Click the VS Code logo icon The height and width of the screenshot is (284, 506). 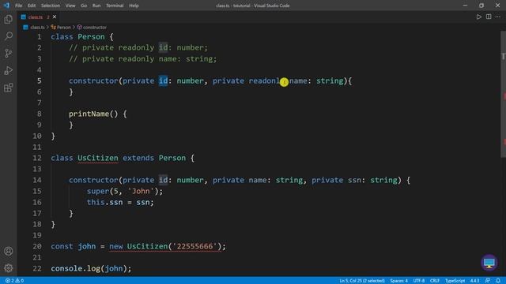[x=6, y=6]
